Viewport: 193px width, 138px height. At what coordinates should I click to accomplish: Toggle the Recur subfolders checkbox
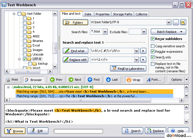[153, 39]
